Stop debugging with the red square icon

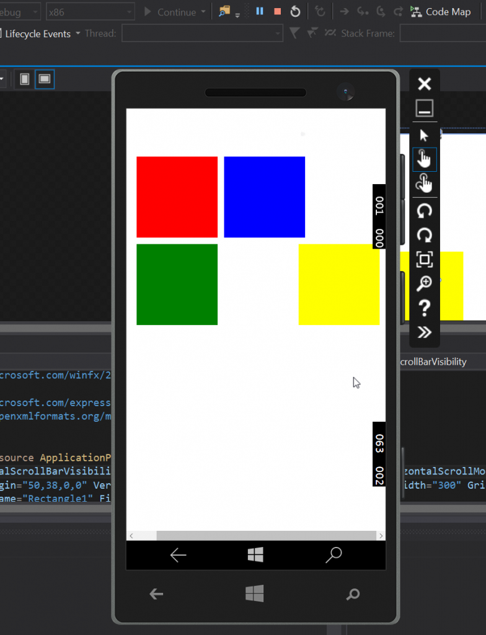[278, 12]
